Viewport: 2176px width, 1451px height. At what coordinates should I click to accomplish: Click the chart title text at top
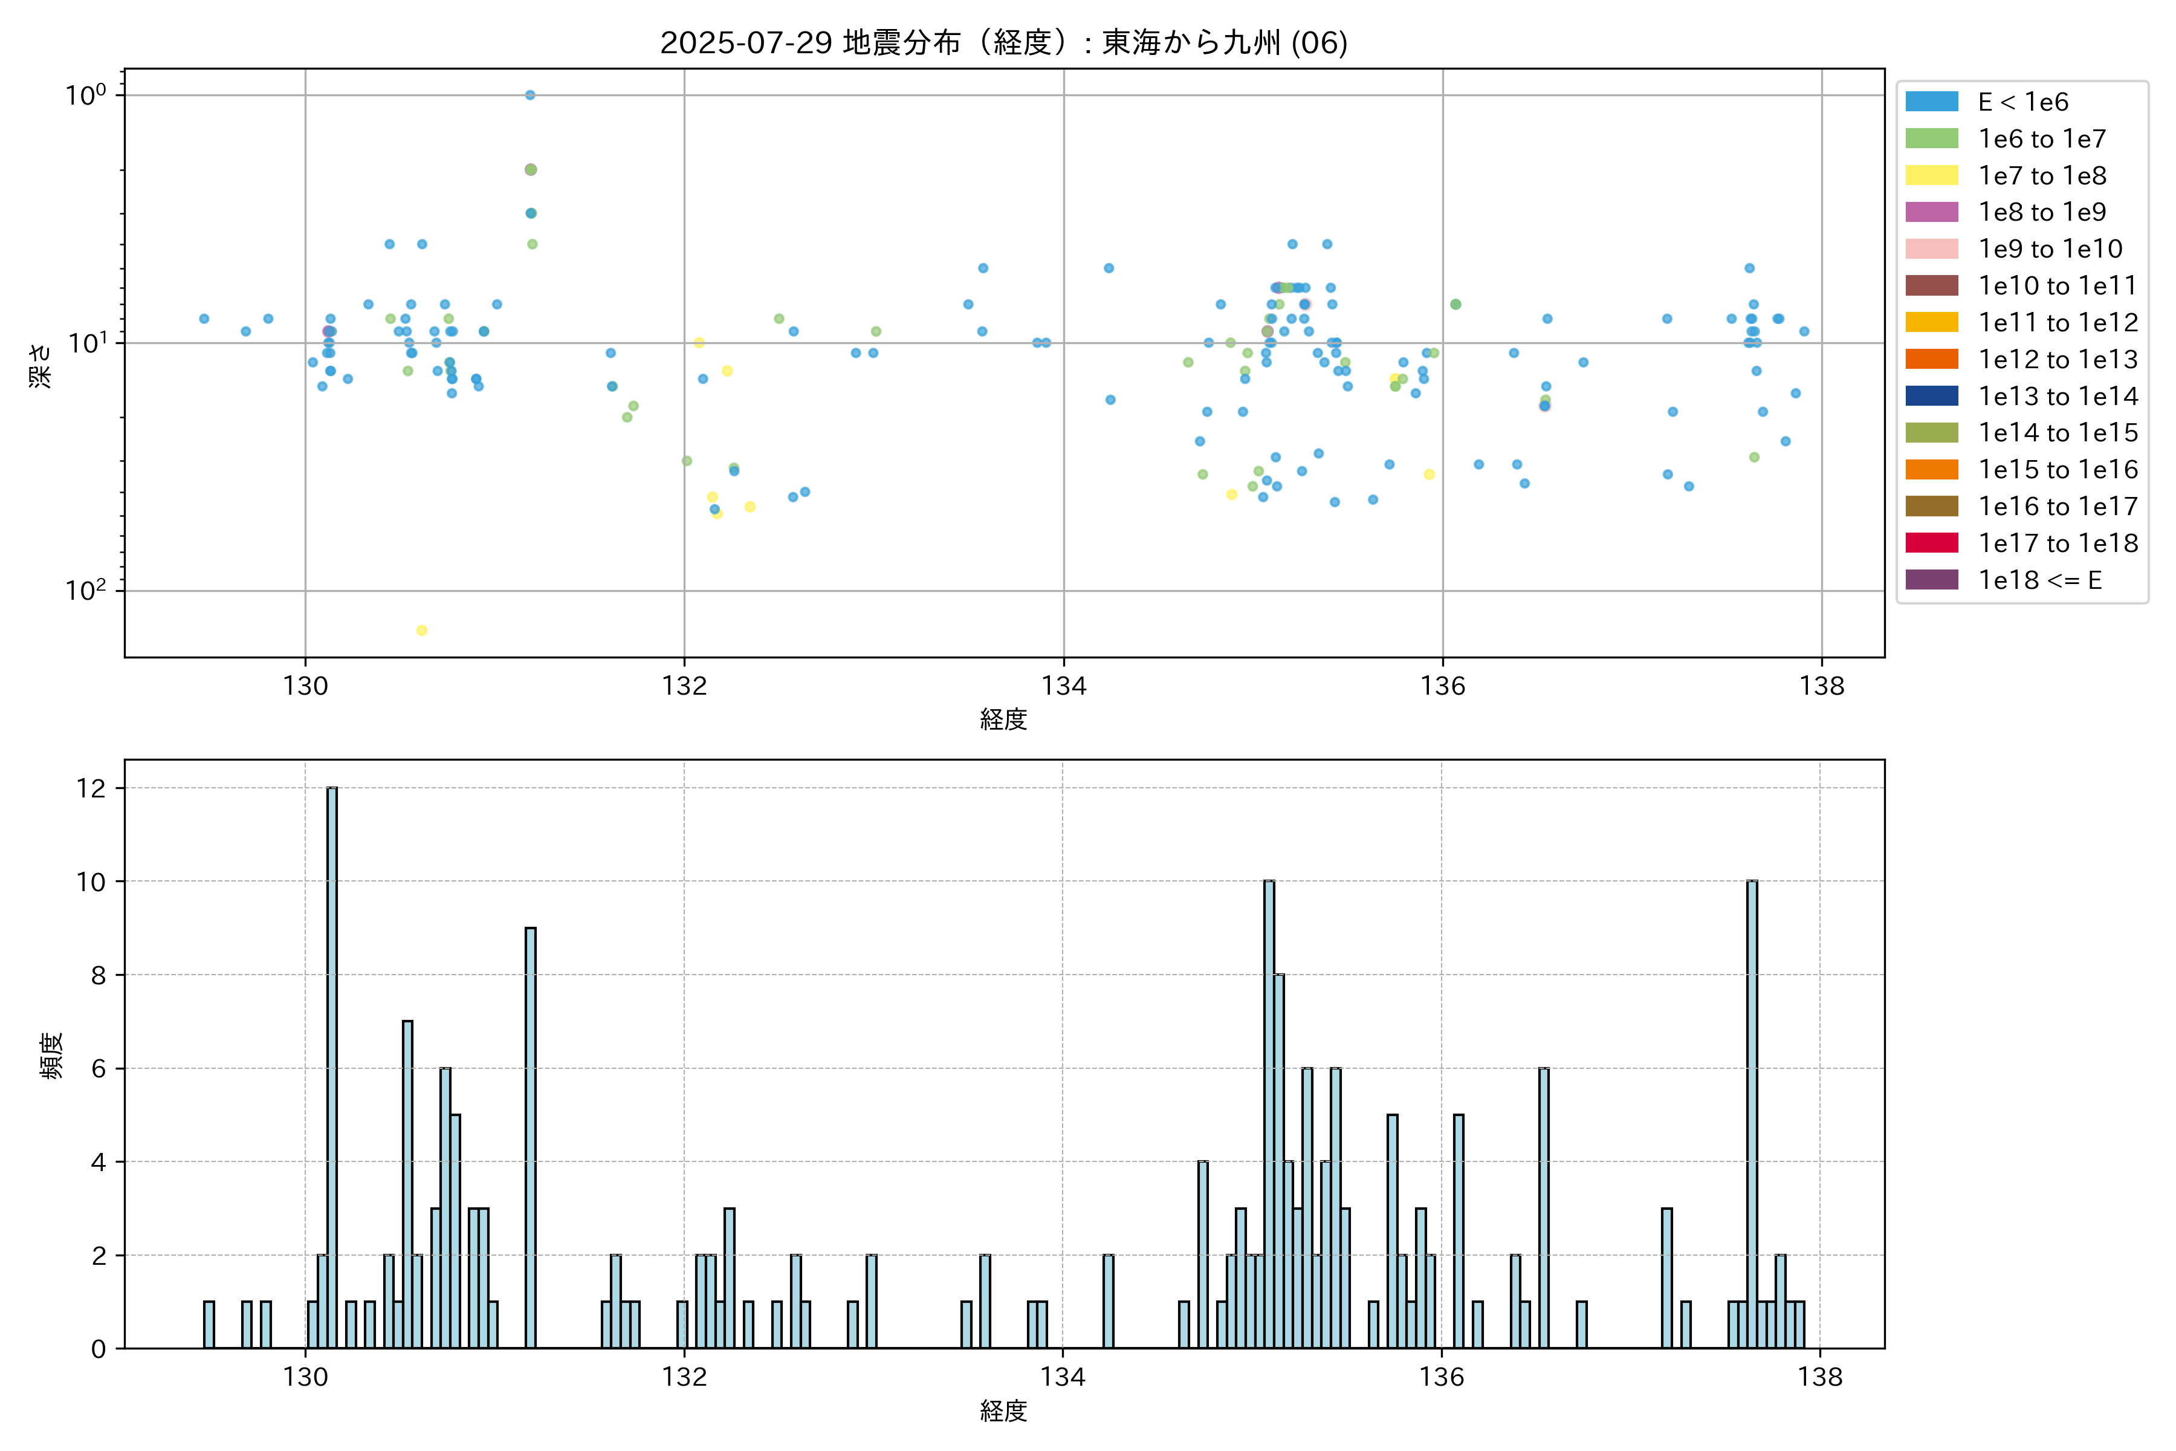point(1004,42)
